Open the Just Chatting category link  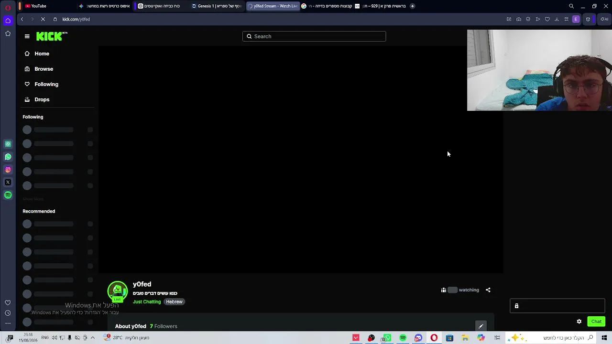click(x=147, y=302)
